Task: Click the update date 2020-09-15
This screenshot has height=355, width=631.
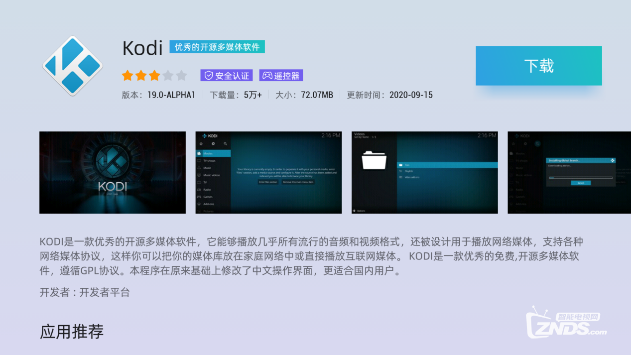Action: pos(411,95)
